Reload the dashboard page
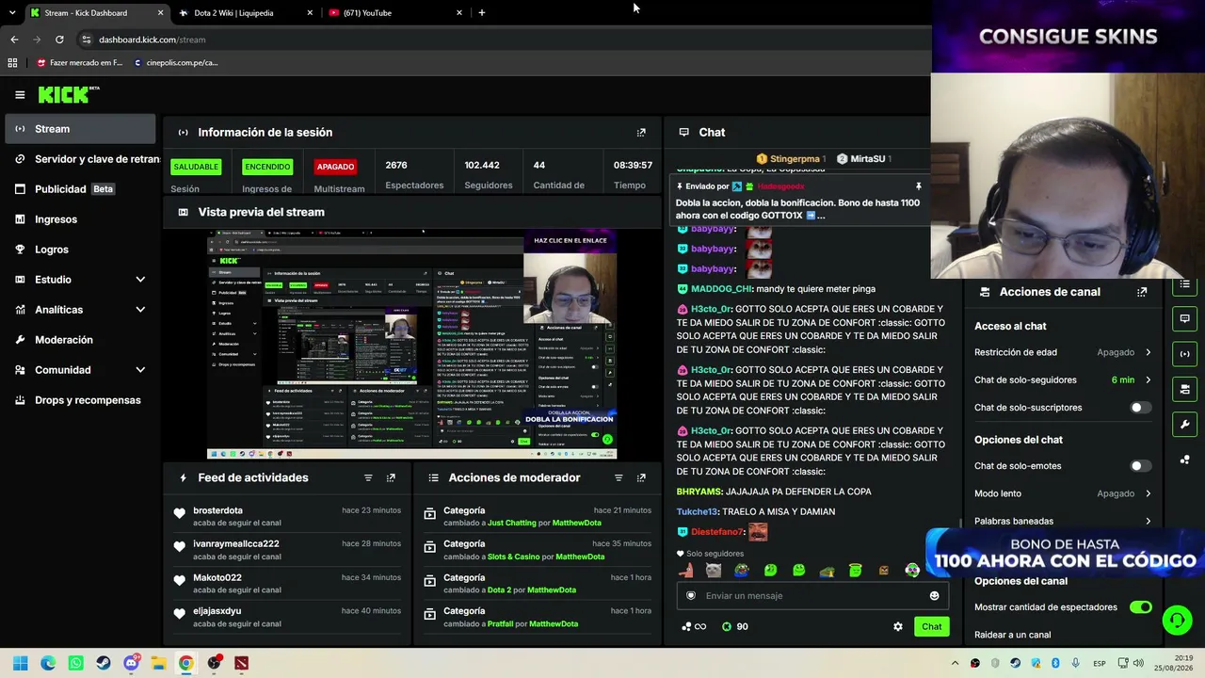Viewport: 1205px width, 678px height. (59, 40)
